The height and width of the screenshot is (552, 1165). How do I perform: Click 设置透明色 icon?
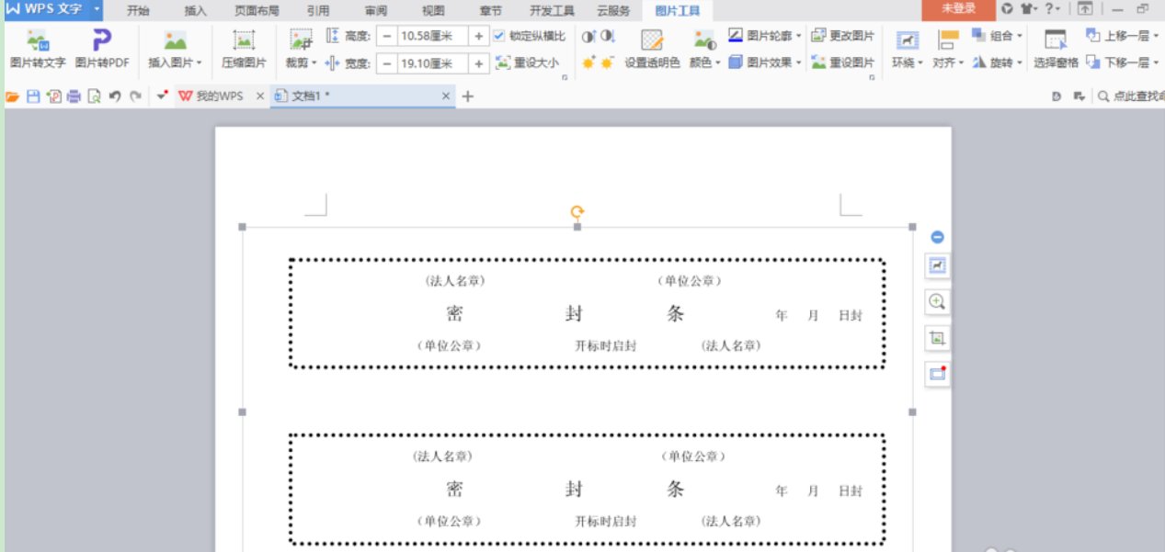coord(652,41)
